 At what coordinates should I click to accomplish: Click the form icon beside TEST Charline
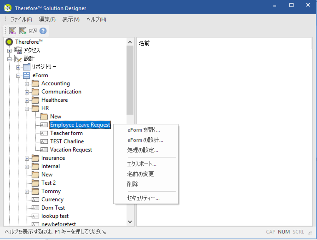[x=44, y=142]
